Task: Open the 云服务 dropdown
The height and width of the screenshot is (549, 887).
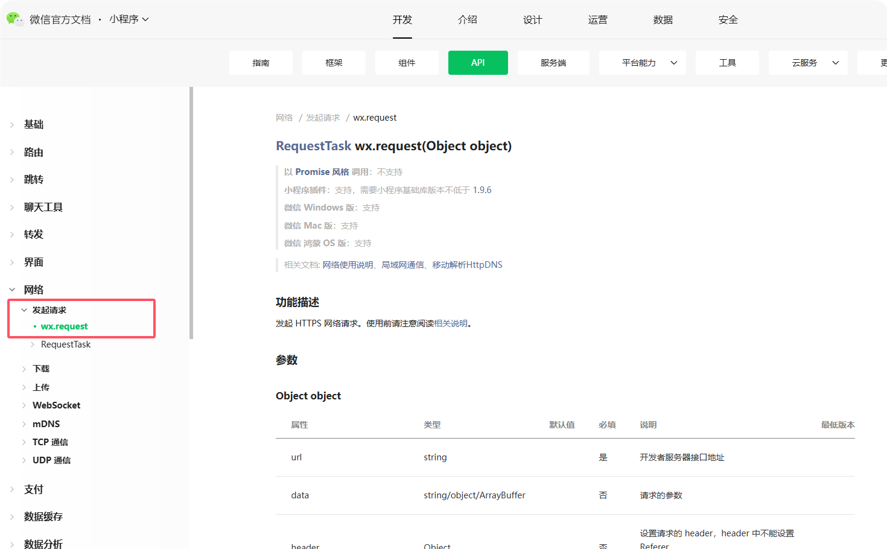Action: [x=808, y=62]
